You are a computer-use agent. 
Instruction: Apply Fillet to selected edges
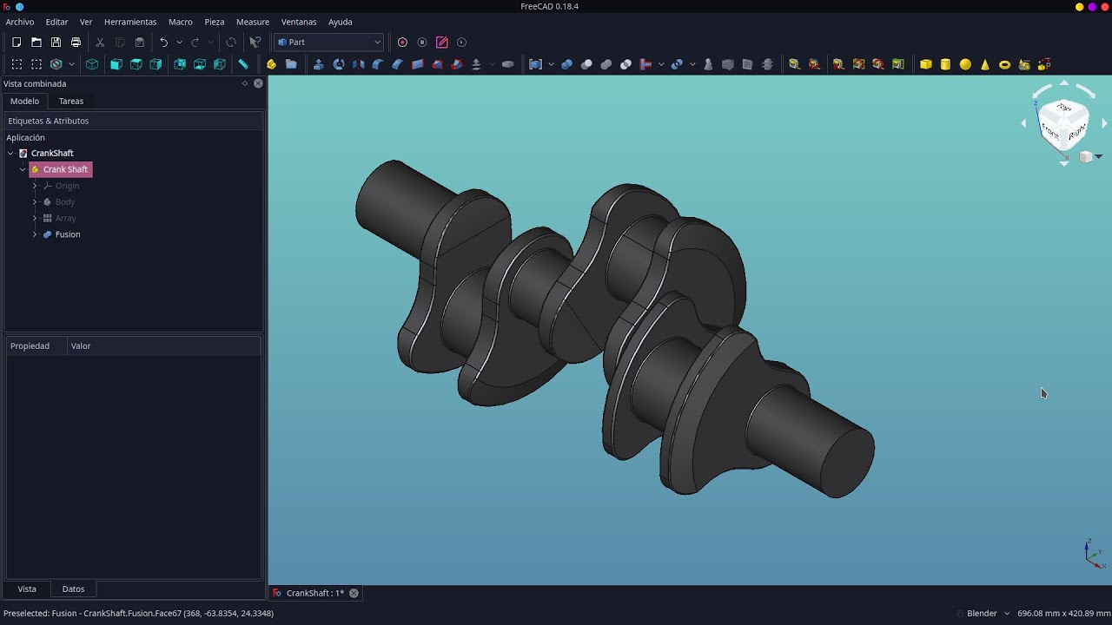pyautogui.click(x=378, y=64)
